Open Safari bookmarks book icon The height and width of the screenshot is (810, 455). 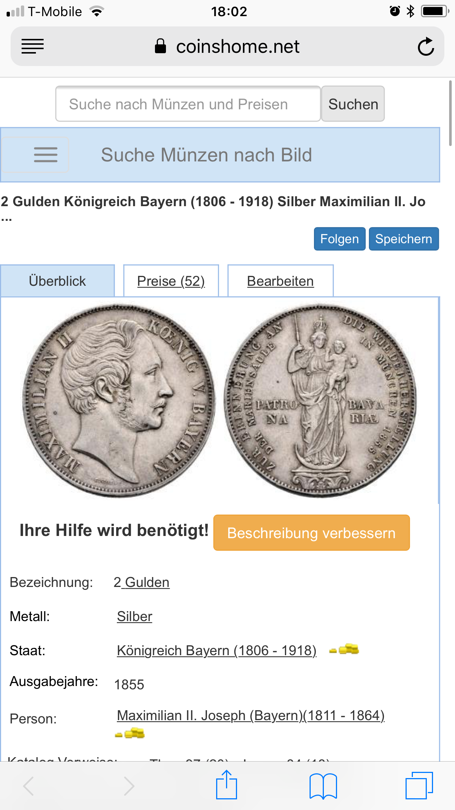coord(323,786)
